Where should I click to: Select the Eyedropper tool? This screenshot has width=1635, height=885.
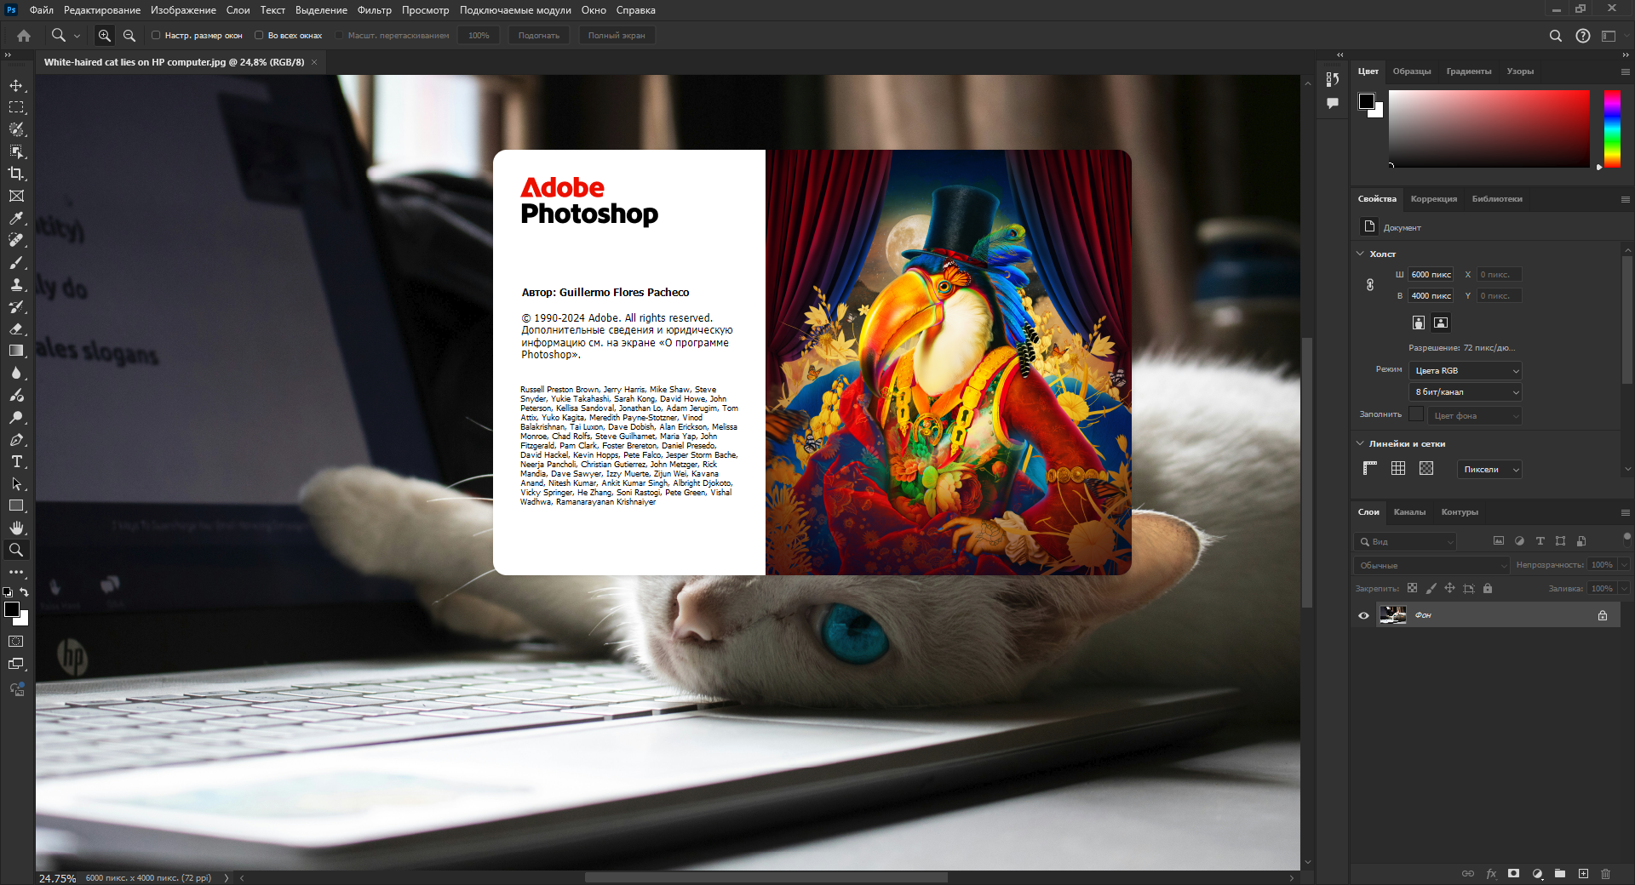click(x=16, y=219)
